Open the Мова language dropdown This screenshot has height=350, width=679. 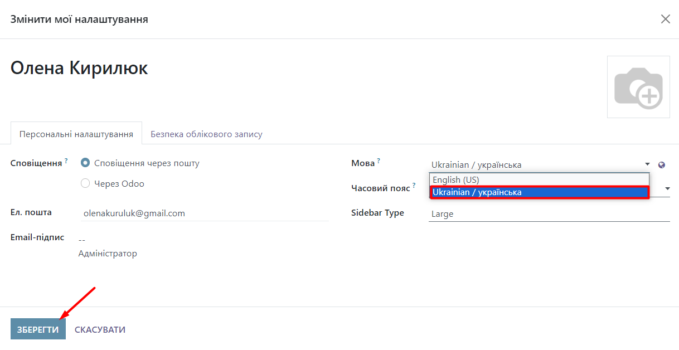[538, 165]
